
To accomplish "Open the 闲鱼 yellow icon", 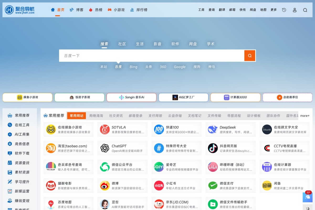I will point(267,186).
